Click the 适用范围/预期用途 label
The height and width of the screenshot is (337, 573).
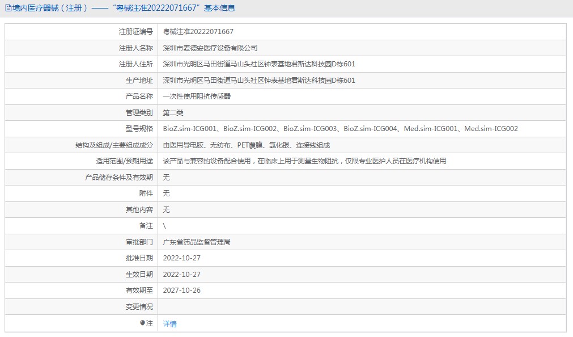[x=124, y=161]
